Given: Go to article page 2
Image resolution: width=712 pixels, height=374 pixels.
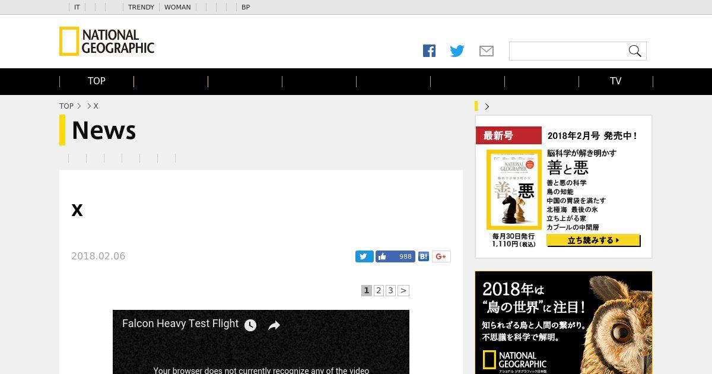Looking at the screenshot, I should 379,290.
